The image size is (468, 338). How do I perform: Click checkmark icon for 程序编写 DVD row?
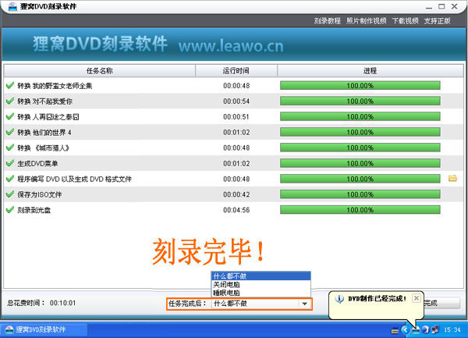coord(10,179)
